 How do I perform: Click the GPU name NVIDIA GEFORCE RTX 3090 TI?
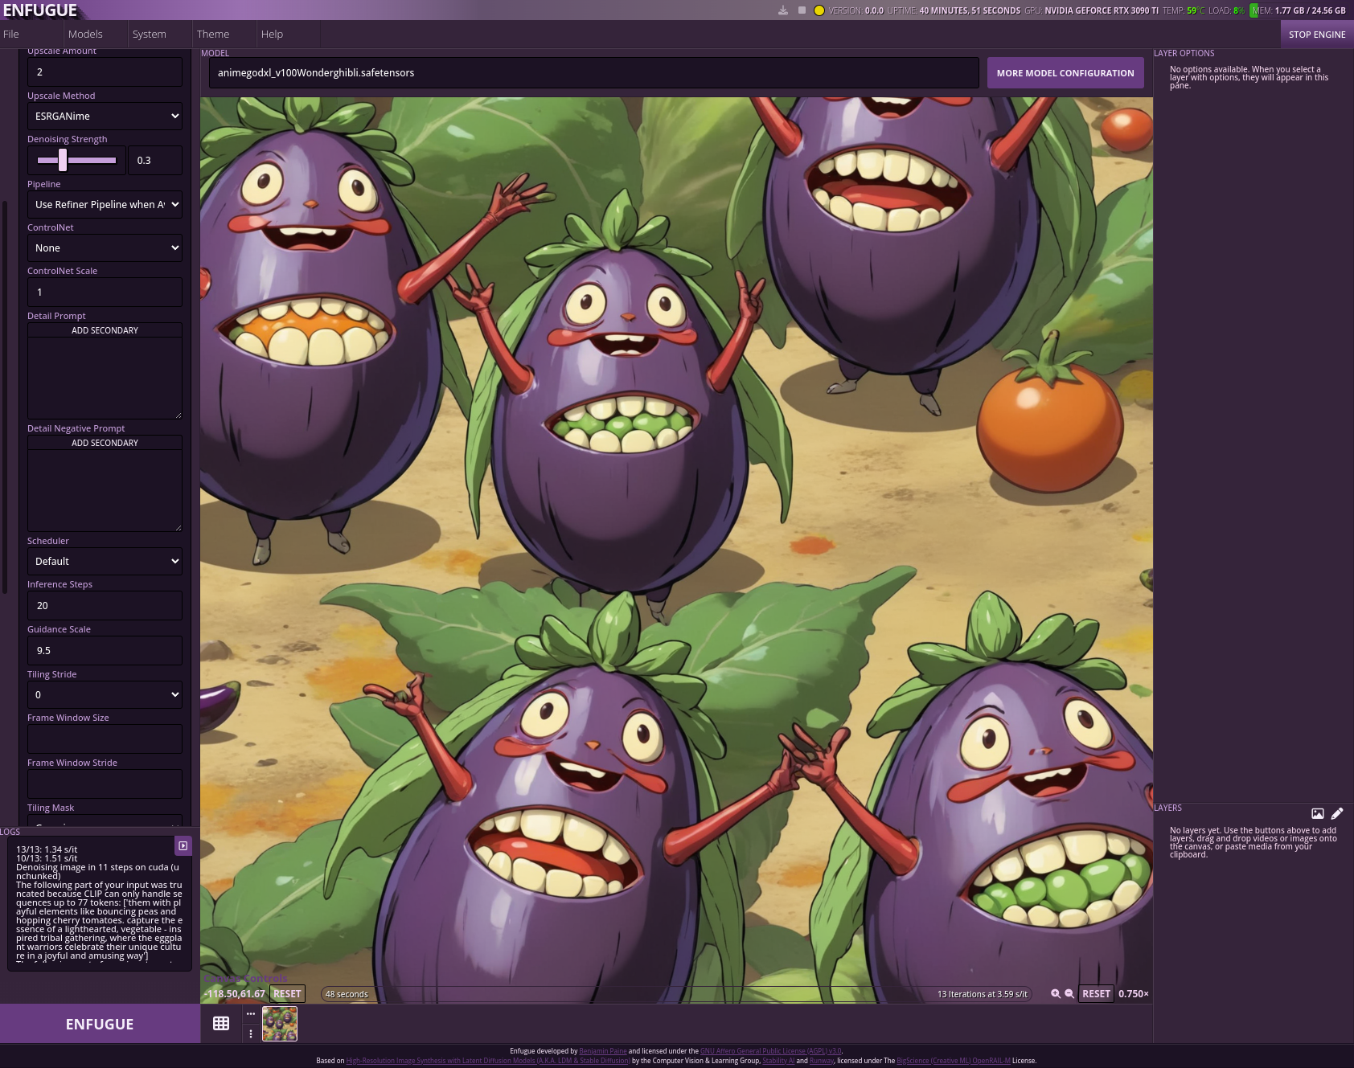click(x=1102, y=10)
